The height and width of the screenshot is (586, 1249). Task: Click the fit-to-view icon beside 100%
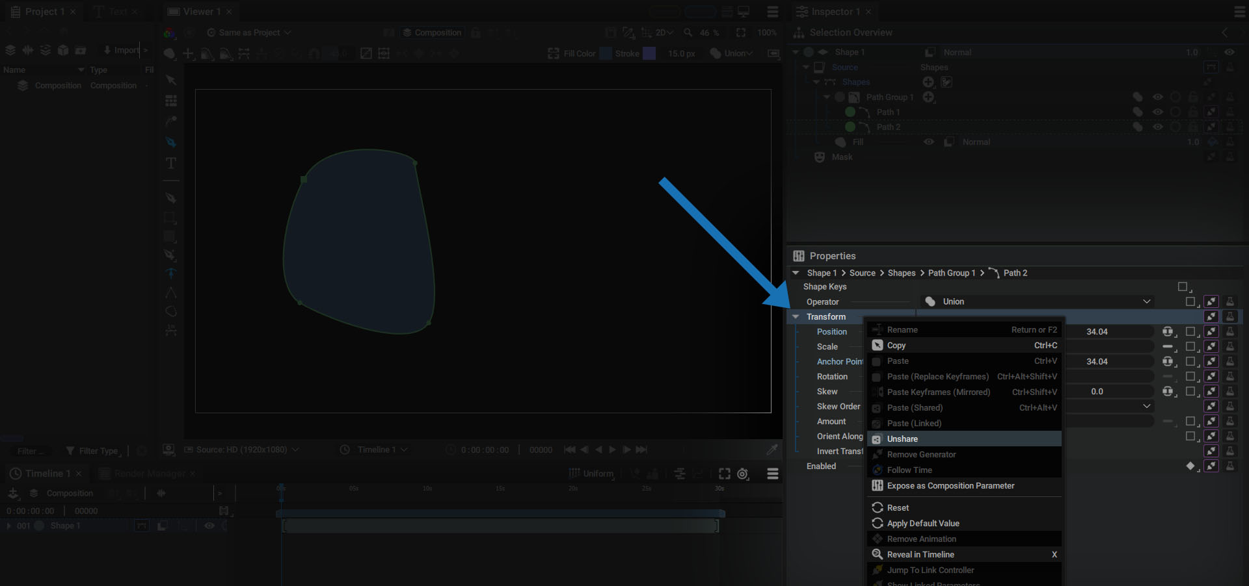(741, 32)
